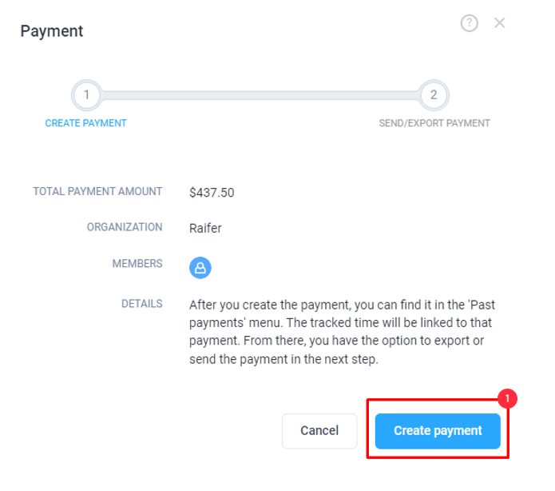Click the DETAILS field label

142,303
